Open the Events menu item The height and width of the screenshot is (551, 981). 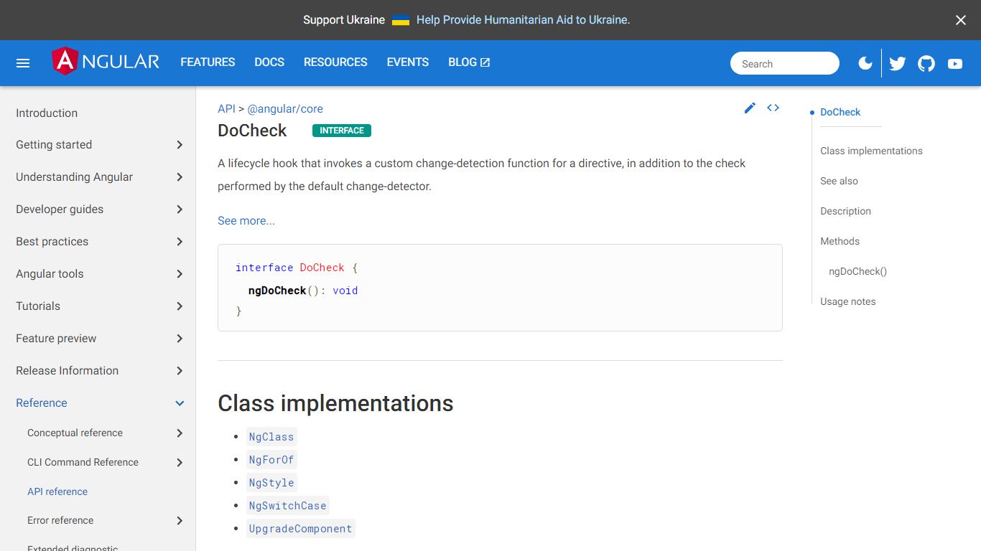(408, 62)
